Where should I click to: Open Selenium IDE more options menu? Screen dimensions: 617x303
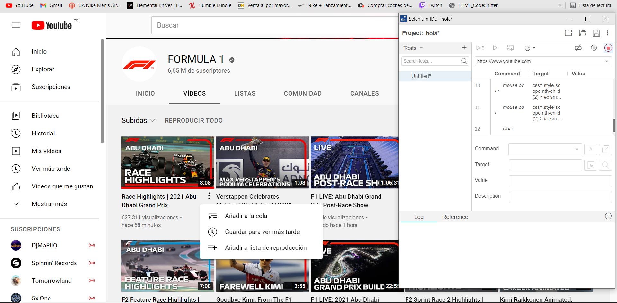click(607, 33)
